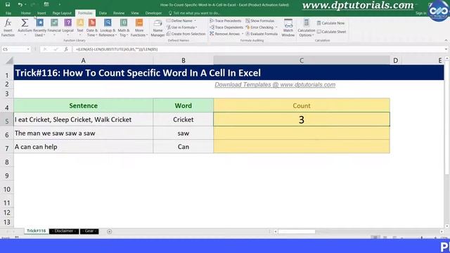Open More Functions menu
This screenshot has height=253, width=450.
click(139, 27)
